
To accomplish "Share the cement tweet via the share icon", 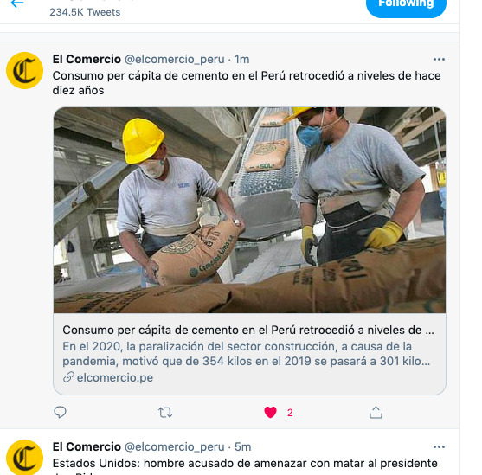I will [376, 413].
